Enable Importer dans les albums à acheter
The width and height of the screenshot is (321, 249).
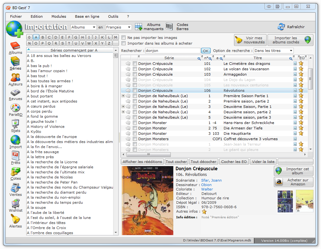coord(123,43)
